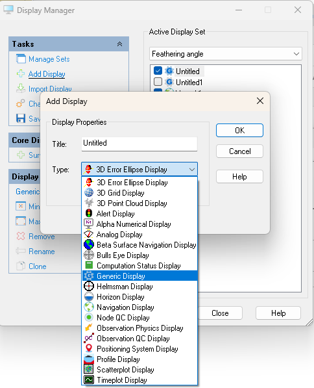Click the Computation Status Display calculator icon
Screen dimensions: 314x388
89,266
